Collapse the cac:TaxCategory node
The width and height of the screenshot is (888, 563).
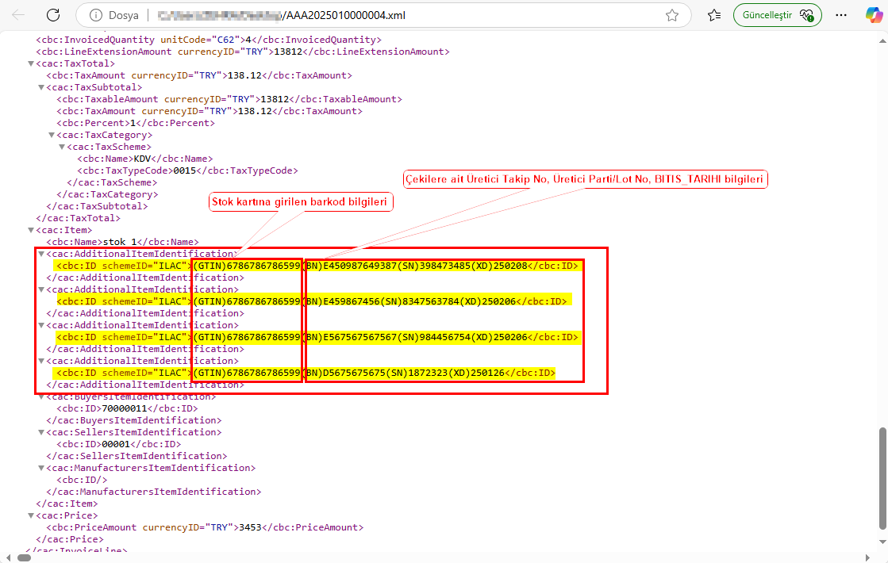pos(52,135)
